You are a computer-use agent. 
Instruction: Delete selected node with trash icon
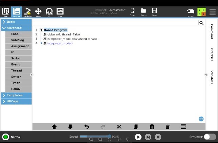tap(168, 127)
